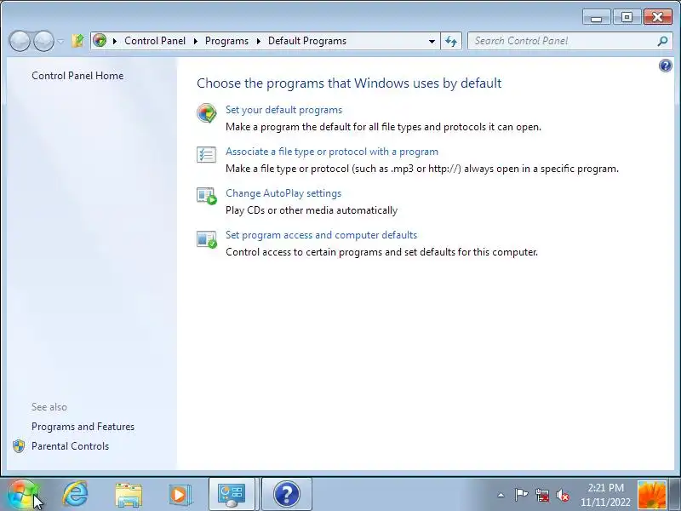Open Change AutoPlay settings link
This screenshot has height=511, width=681.
click(x=283, y=193)
